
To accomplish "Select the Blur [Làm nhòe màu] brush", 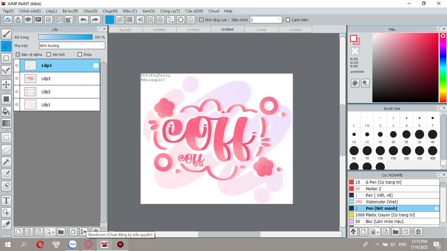I will [x=394, y=221].
